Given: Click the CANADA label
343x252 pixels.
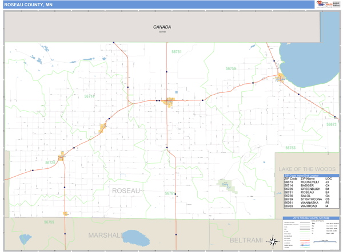Looking at the screenshot, I should coord(162,27).
